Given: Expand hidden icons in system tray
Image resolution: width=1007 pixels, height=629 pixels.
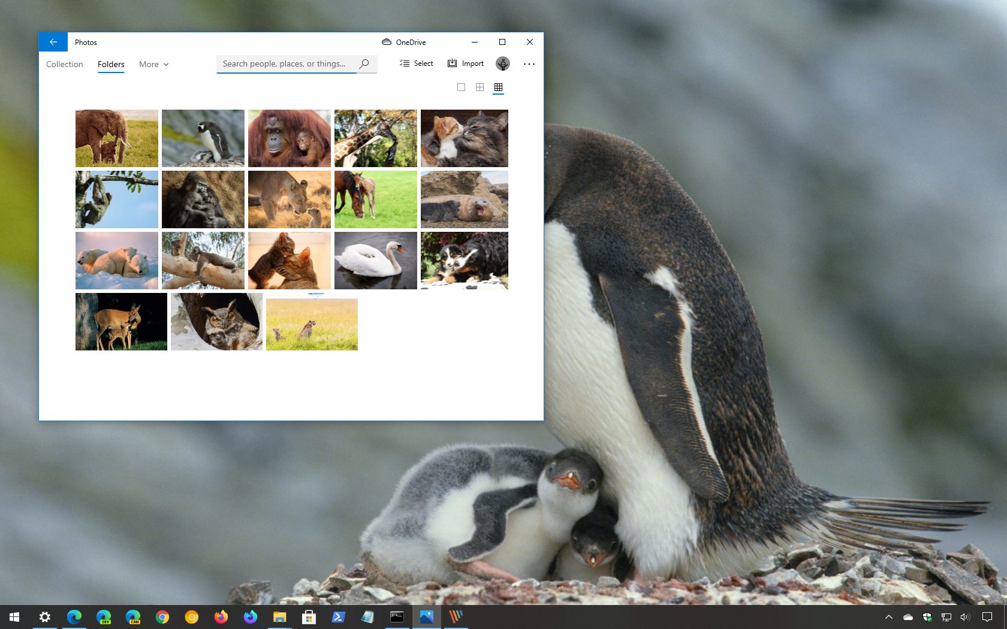Looking at the screenshot, I should 888,617.
